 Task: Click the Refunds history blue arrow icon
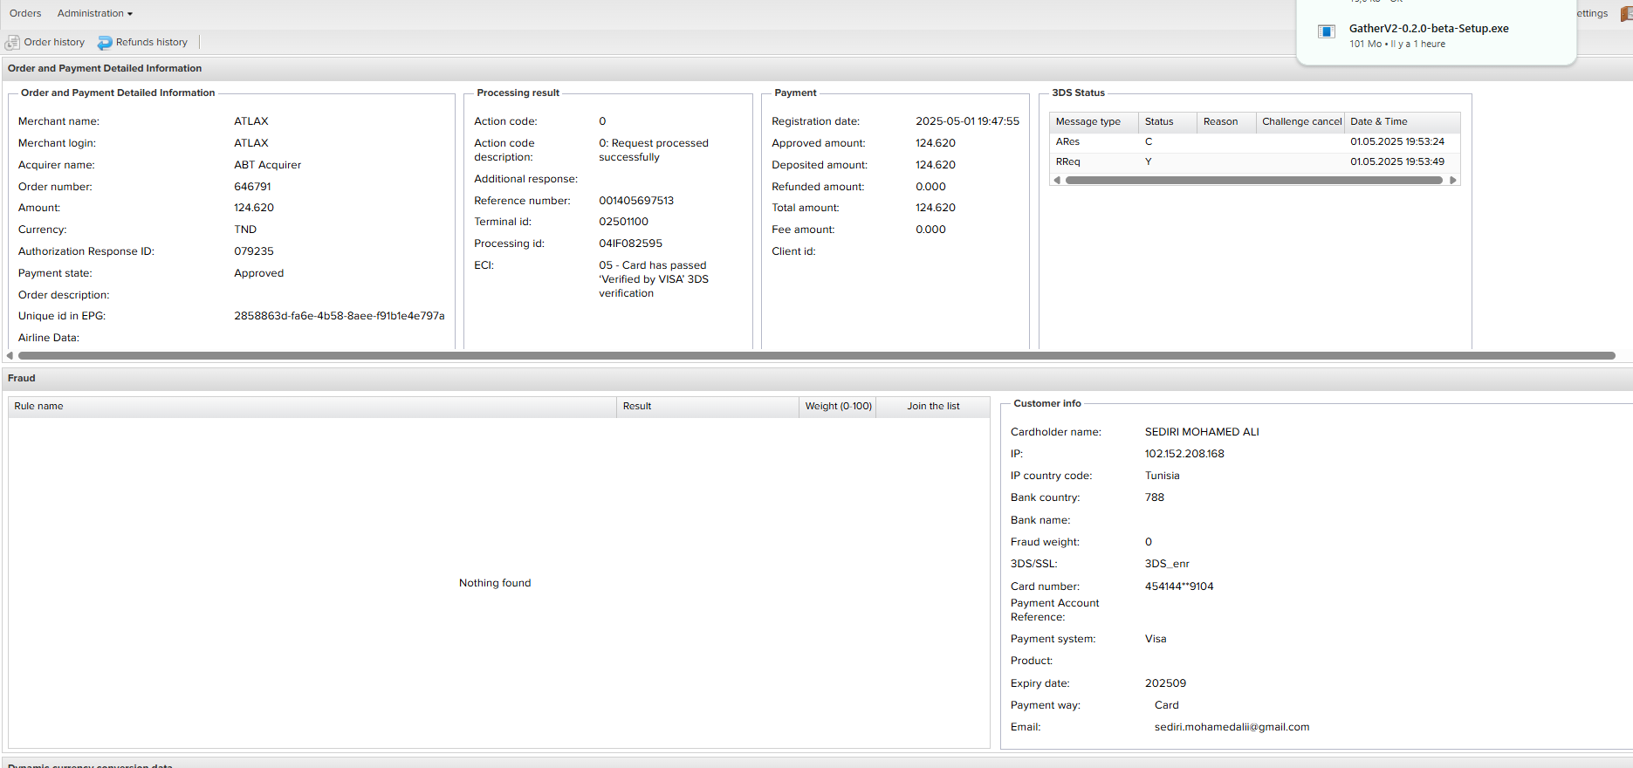105,43
